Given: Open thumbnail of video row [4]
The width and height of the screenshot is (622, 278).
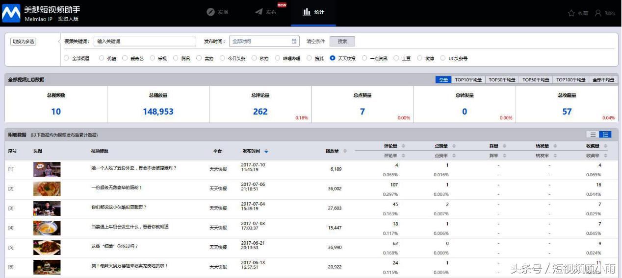Looking at the screenshot, I should [47, 228].
